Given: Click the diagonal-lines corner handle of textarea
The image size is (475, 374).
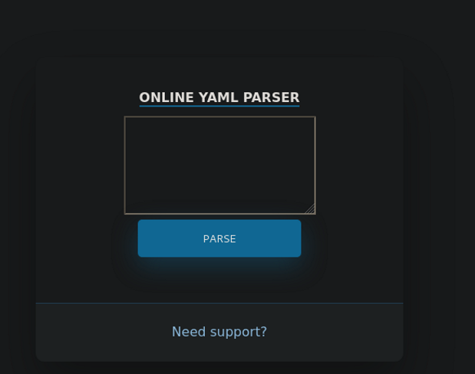Looking at the screenshot, I should [311, 209].
